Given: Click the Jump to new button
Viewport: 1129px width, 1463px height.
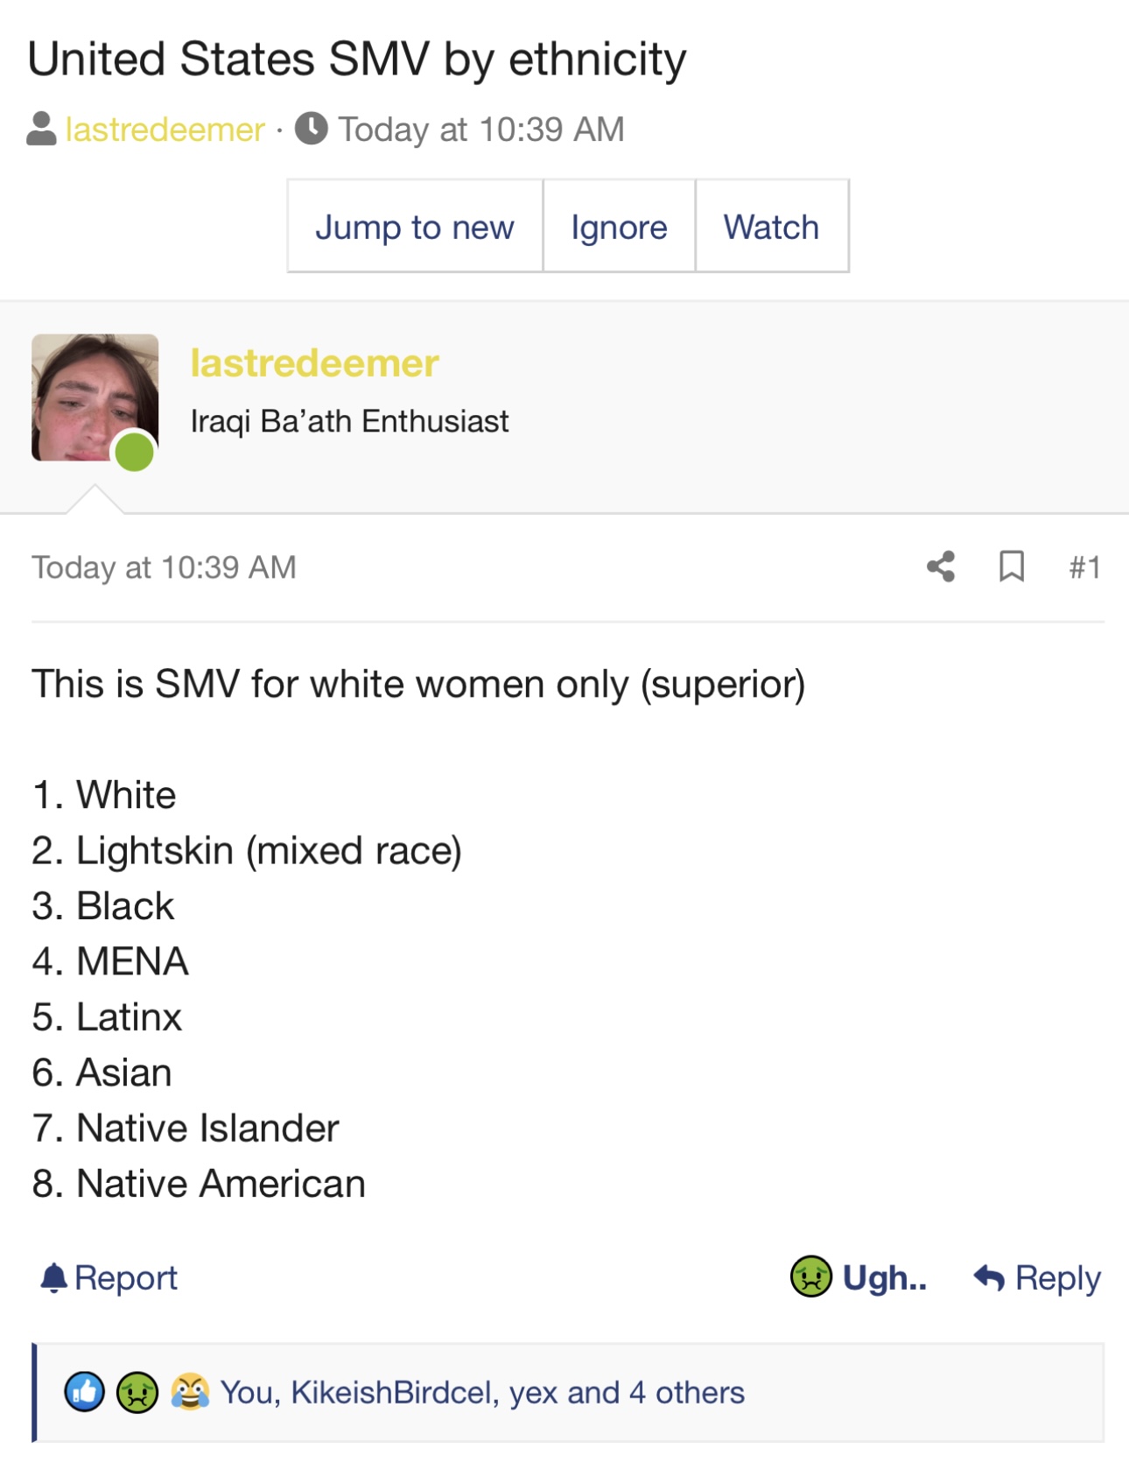Looking at the screenshot, I should tap(415, 227).
